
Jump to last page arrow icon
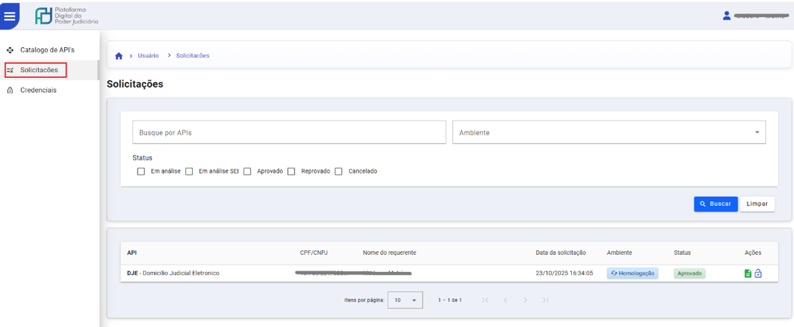pos(545,300)
